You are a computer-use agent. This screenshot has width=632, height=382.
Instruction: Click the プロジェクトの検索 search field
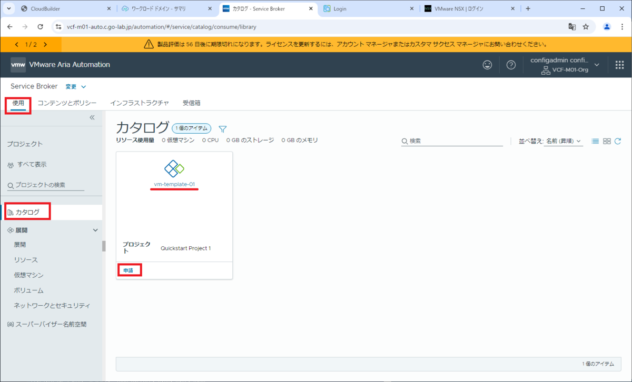coord(46,185)
